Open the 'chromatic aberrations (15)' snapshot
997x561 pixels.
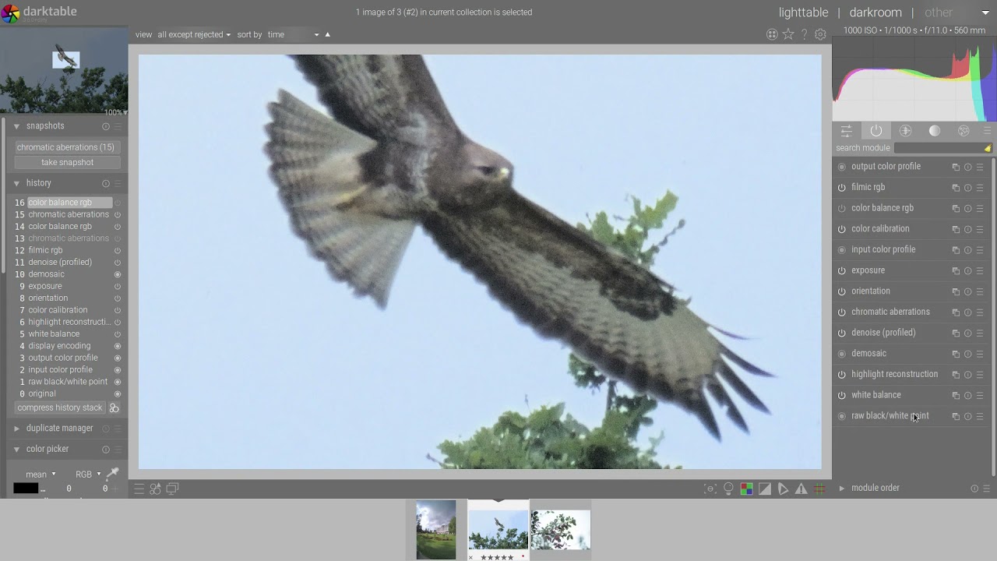(x=66, y=147)
